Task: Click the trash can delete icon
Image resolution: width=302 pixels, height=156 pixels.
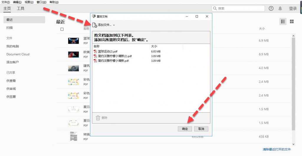Action: click(x=98, y=118)
